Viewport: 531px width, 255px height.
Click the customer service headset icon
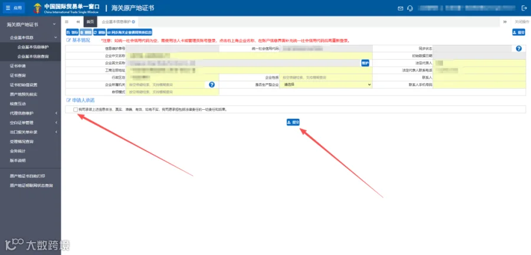tap(410, 8)
